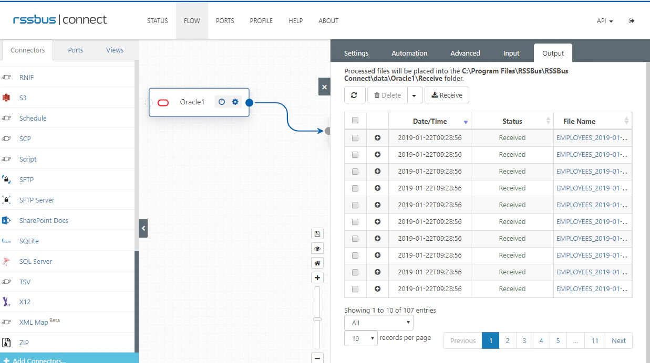
Task: Check the last row's checkbox
Action: [355, 289]
